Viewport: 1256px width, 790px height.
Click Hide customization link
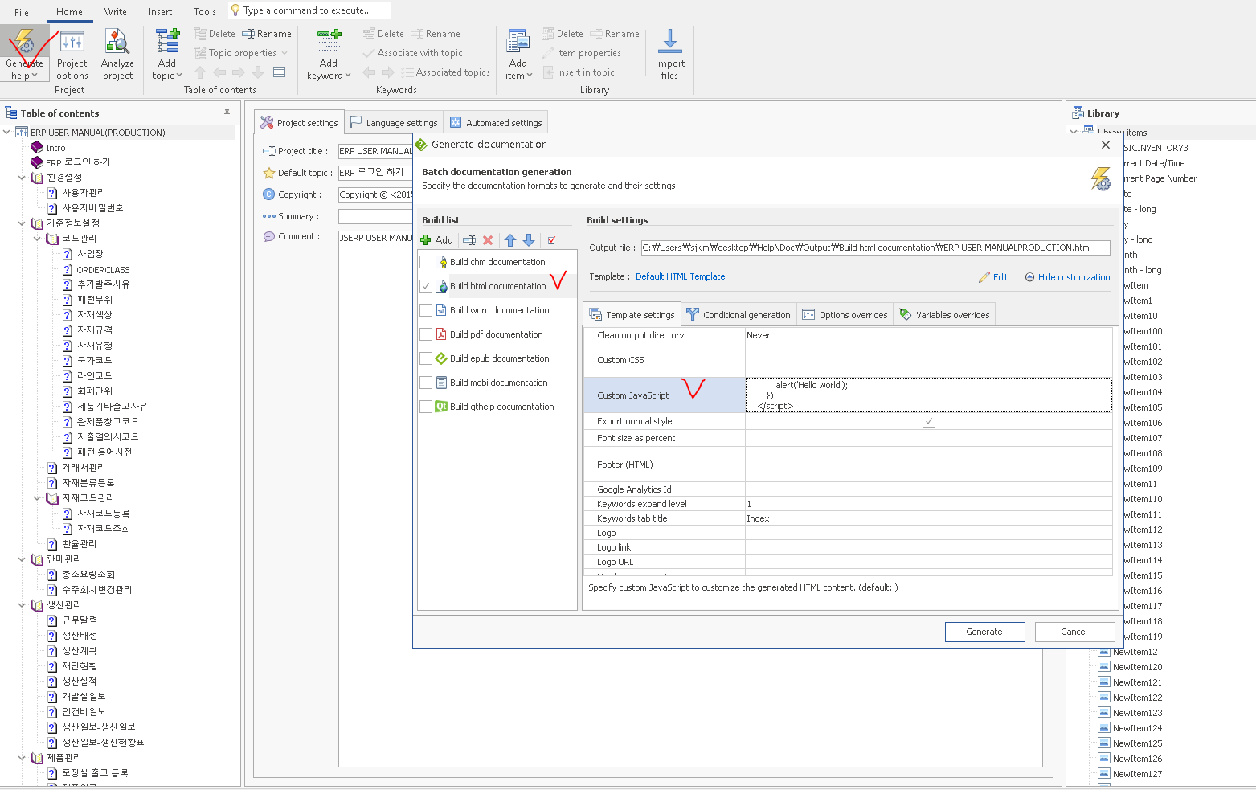click(1068, 277)
